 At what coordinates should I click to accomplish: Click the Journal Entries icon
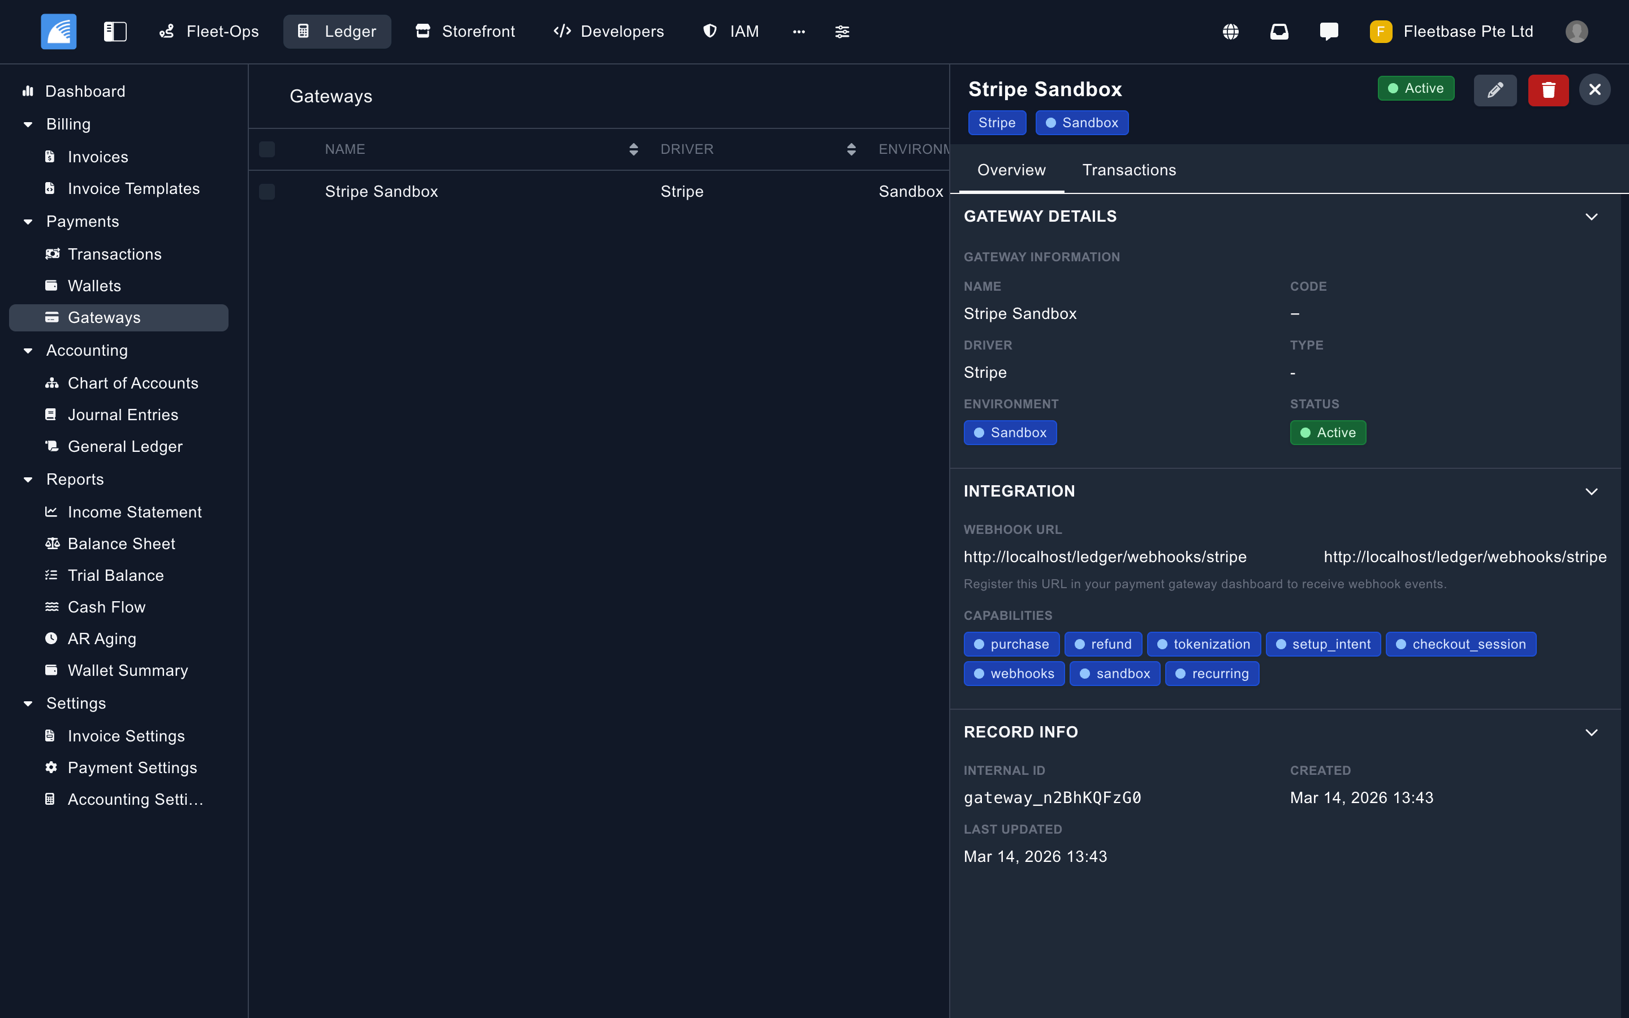pos(50,415)
